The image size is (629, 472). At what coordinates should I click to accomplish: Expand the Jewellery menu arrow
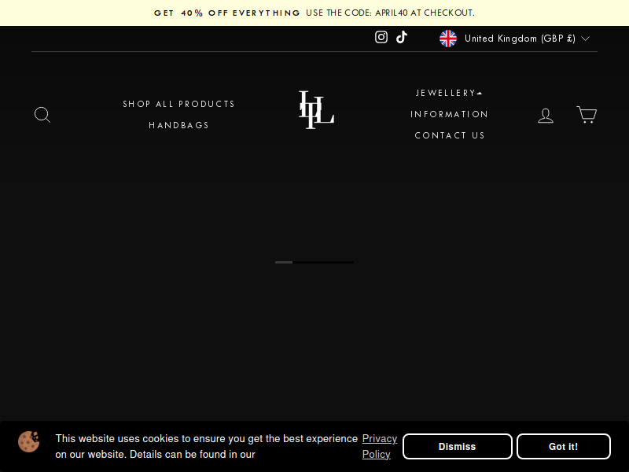click(480, 93)
